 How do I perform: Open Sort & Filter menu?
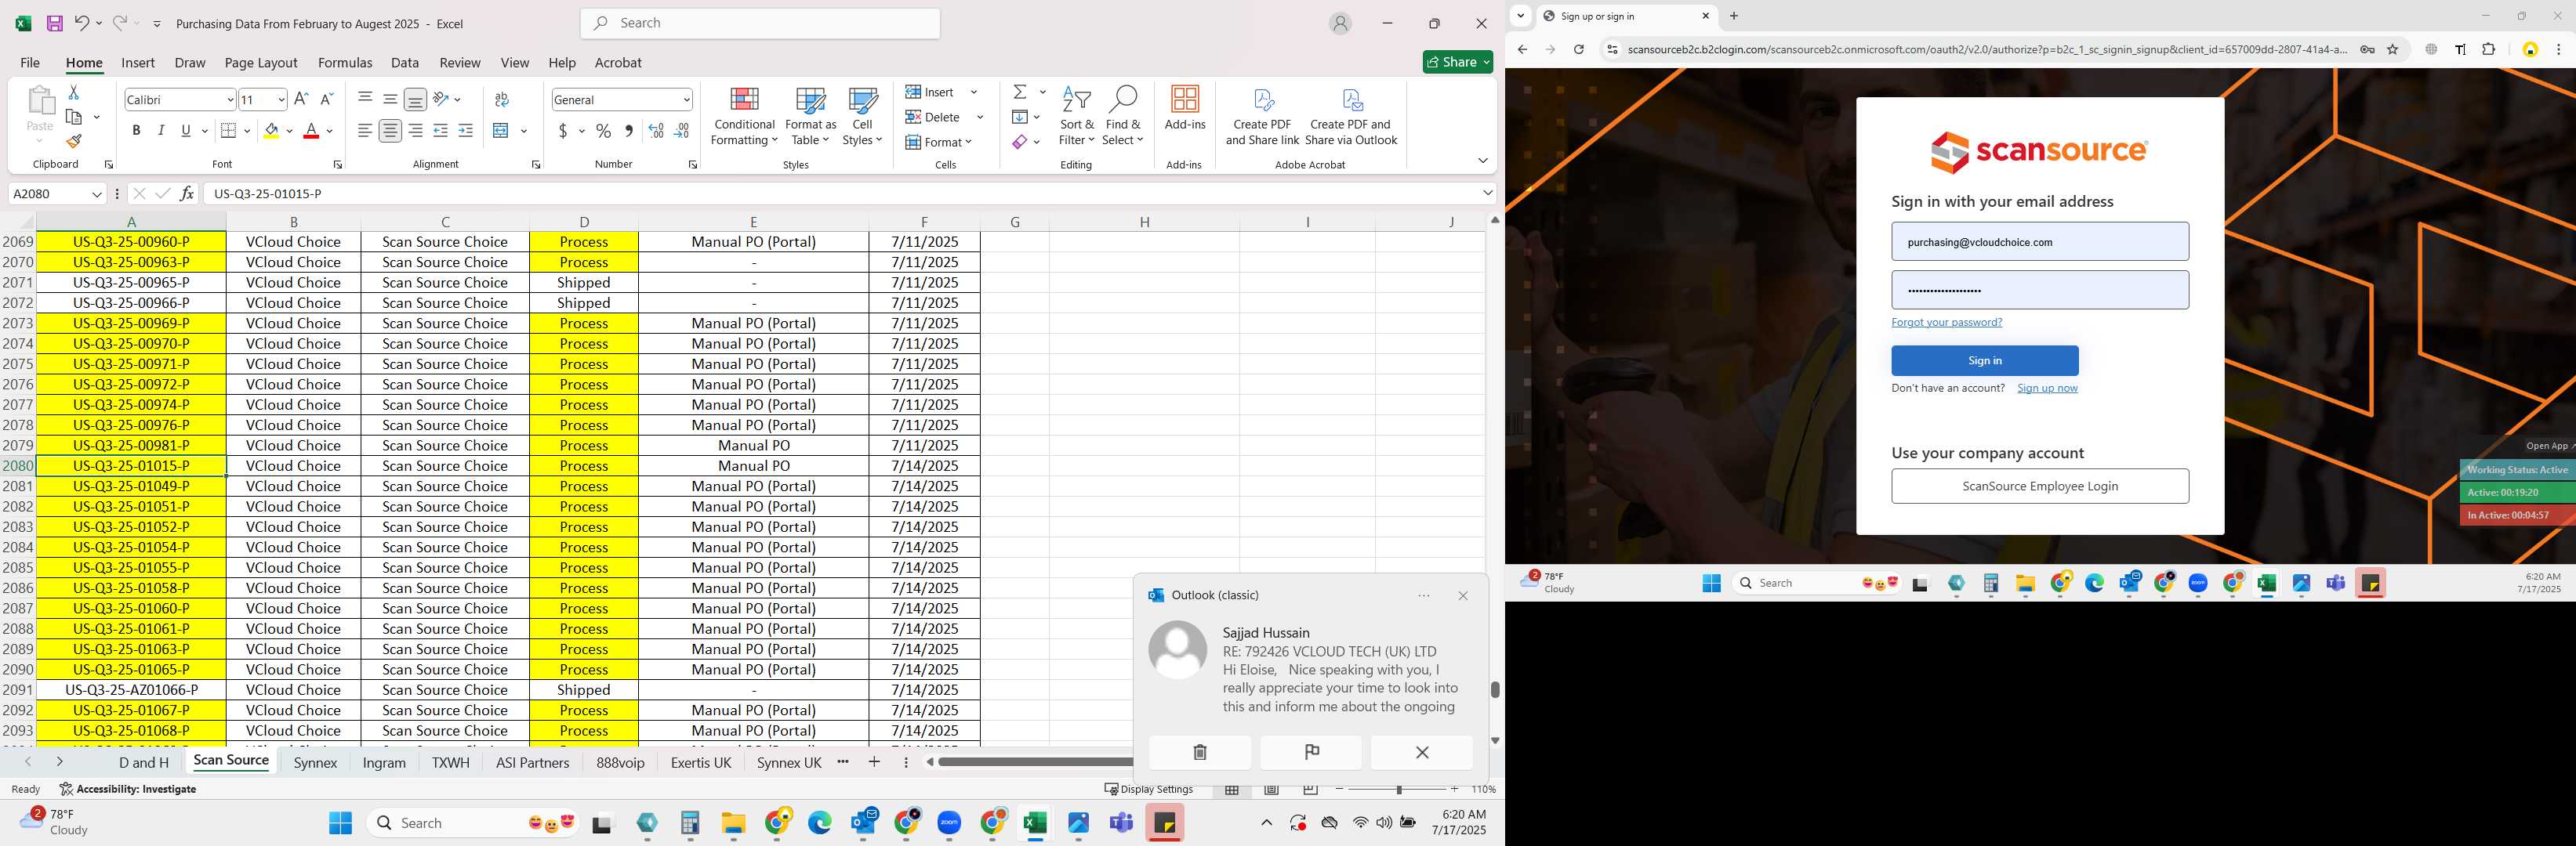(x=1076, y=117)
